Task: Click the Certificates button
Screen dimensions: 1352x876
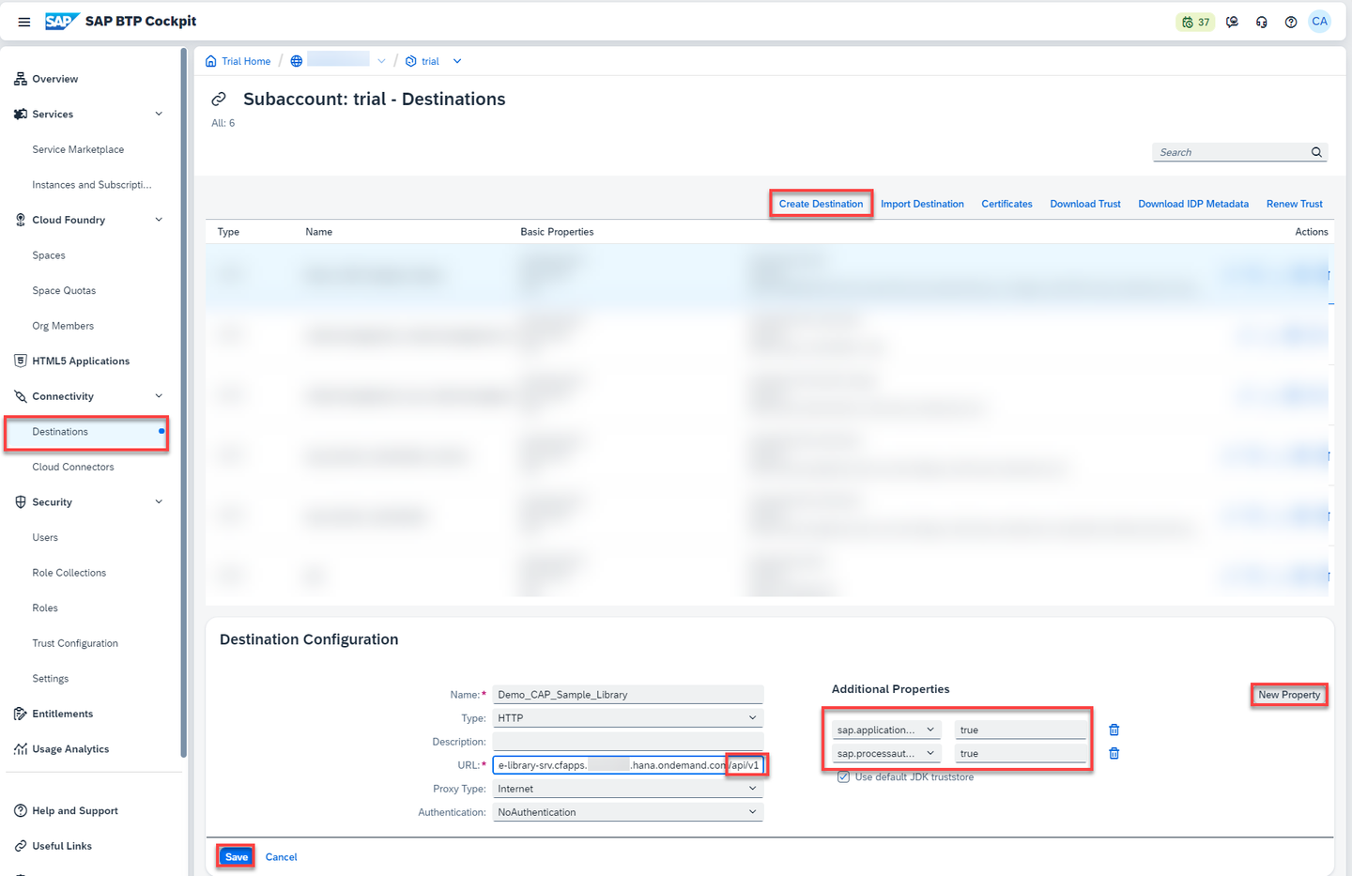Action: tap(1006, 204)
